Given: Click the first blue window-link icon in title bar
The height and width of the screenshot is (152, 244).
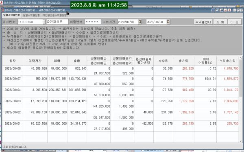Looking at the screenshot, I should [213, 10].
